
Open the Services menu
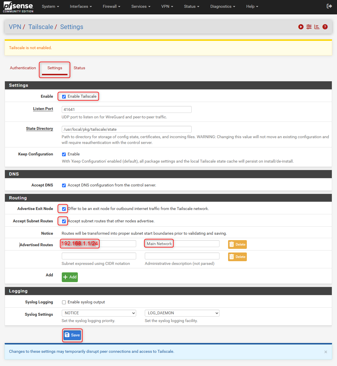(x=141, y=6)
